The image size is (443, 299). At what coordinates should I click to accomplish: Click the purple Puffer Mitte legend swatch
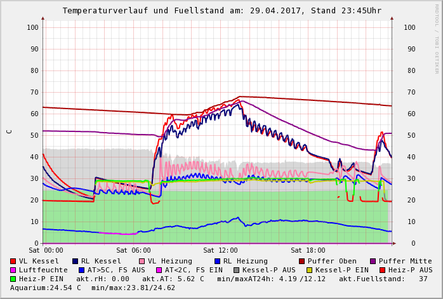click(373, 261)
